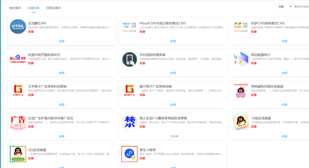This screenshot has height=168, width=309.
Task: Open the 已购买插件 tab
Action: pyautogui.click(x=53, y=8)
